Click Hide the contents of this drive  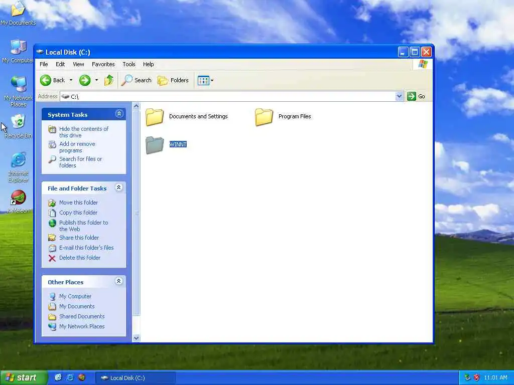pyautogui.click(x=84, y=132)
